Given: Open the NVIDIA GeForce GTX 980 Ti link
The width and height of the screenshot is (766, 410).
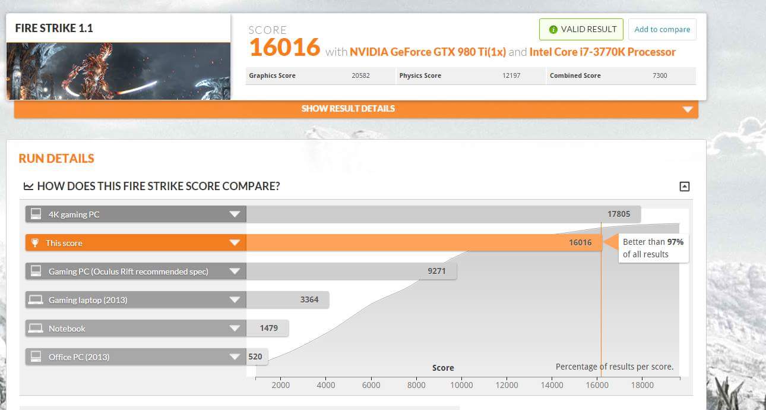Looking at the screenshot, I should (428, 52).
